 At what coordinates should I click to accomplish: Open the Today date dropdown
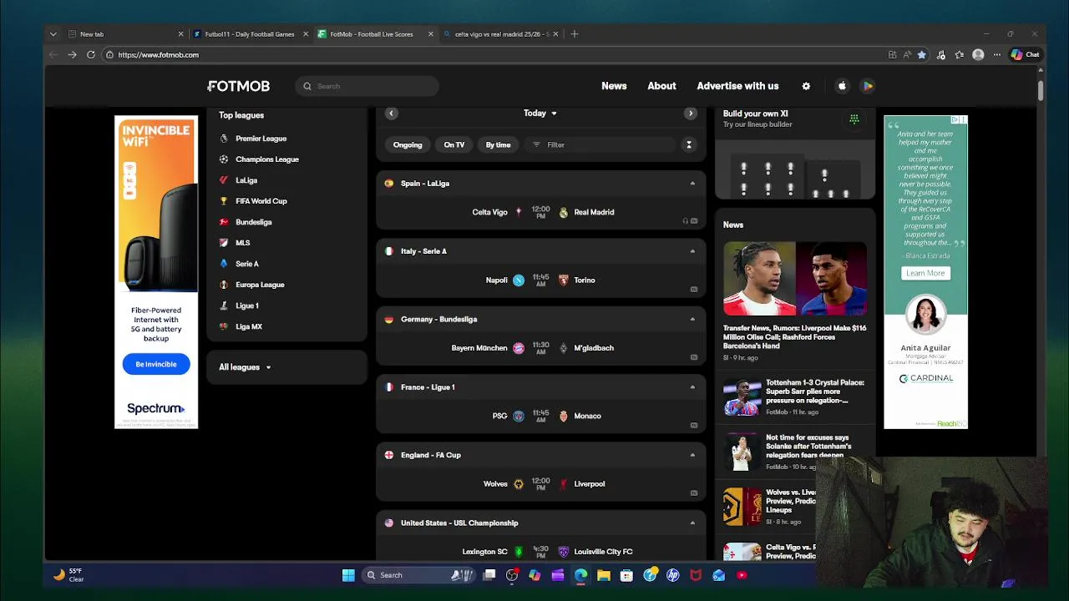[540, 114]
